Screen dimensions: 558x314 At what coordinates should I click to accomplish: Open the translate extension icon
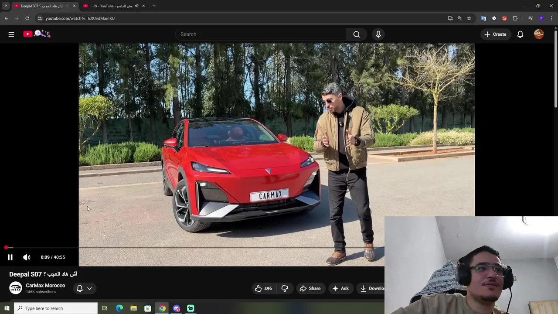pyautogui.click(x=483, y=18)
